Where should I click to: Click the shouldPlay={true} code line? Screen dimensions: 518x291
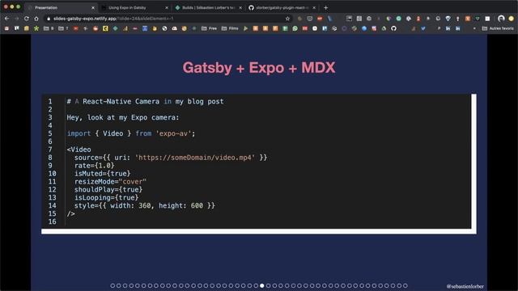coord(108,190)
